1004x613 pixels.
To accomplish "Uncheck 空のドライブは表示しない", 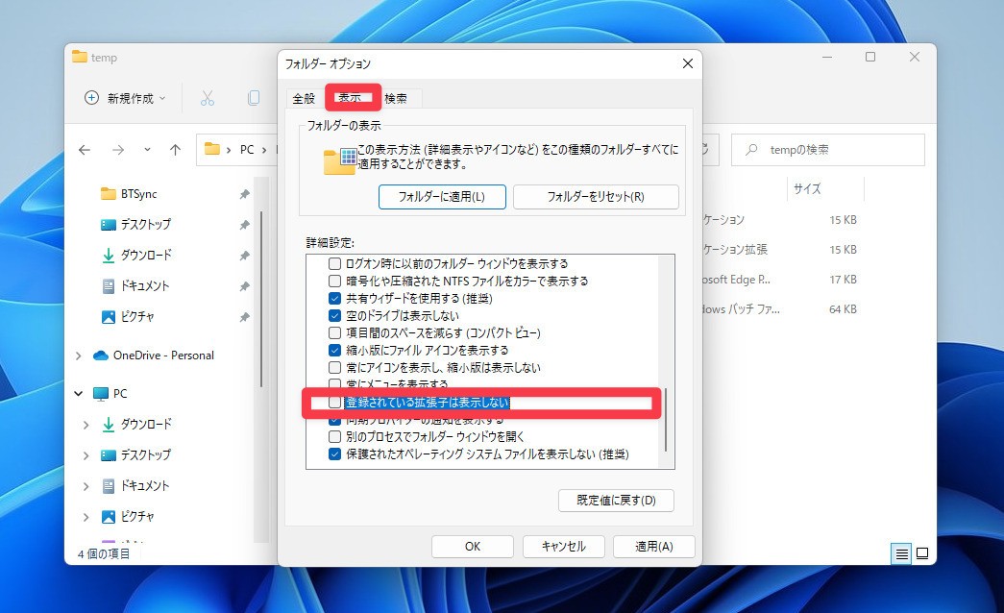I will pyautogui.click(x=334, y=315).
